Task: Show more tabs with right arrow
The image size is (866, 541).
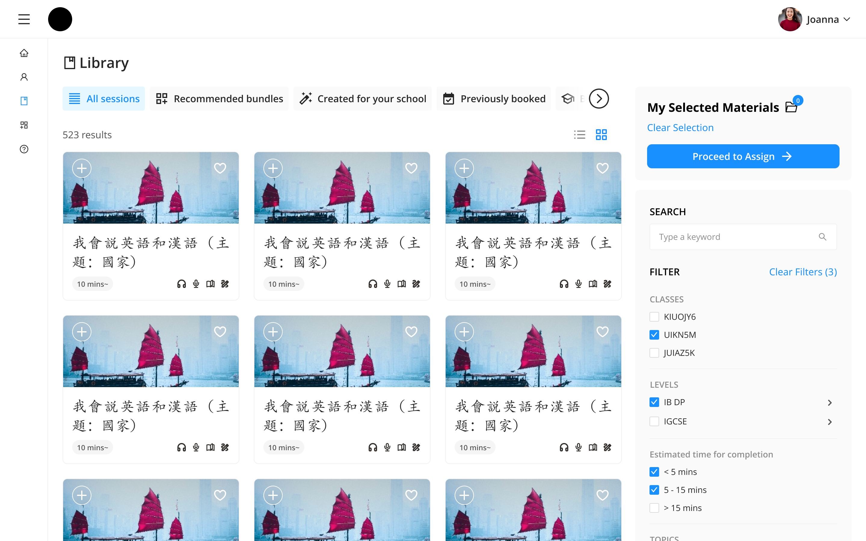Action: [x=599, y=98]
